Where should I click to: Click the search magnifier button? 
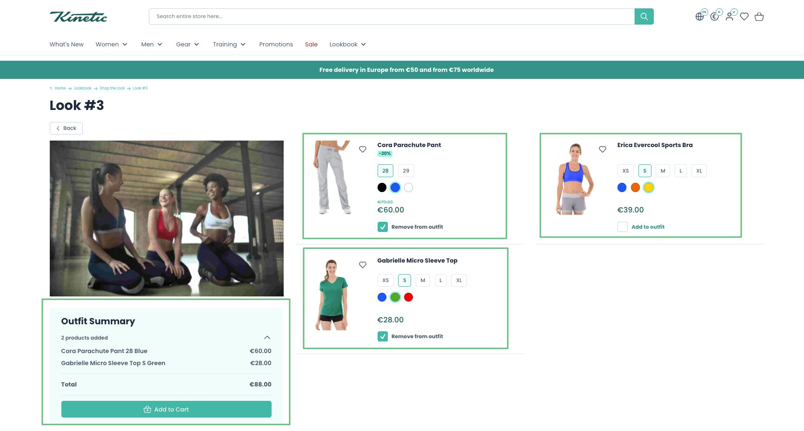pyautogui.click(x=644, y=16)
